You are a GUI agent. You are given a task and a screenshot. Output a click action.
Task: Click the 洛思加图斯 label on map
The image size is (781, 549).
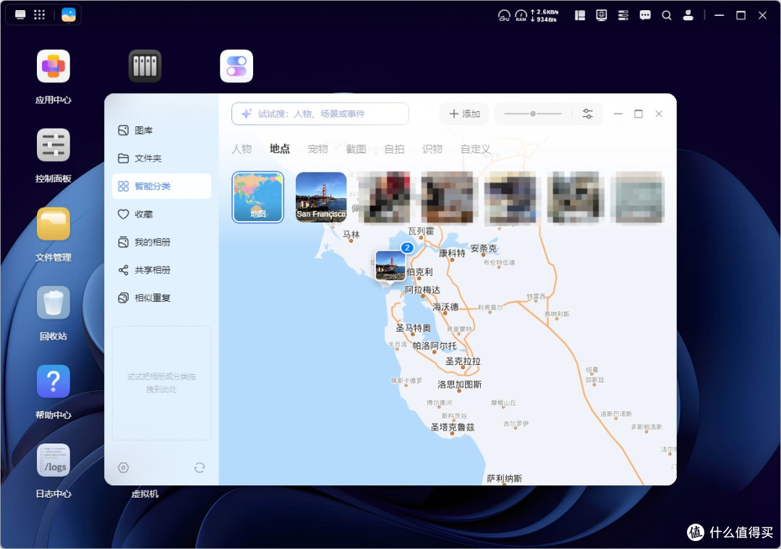460,384
